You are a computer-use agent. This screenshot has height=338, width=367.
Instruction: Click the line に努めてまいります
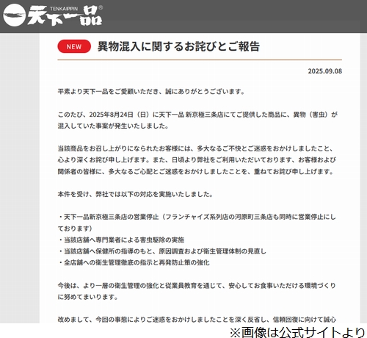point(88,297)
